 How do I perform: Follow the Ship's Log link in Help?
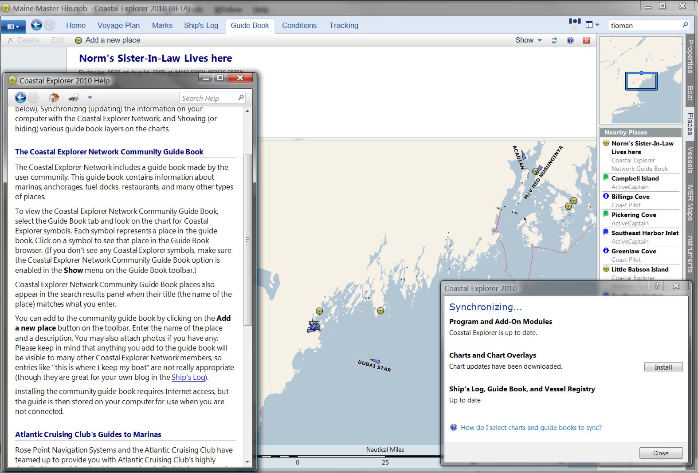[188, 377]
